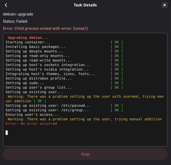Click the Stop button
Viewport: 171px width, 165px height.
pos(85,154)
